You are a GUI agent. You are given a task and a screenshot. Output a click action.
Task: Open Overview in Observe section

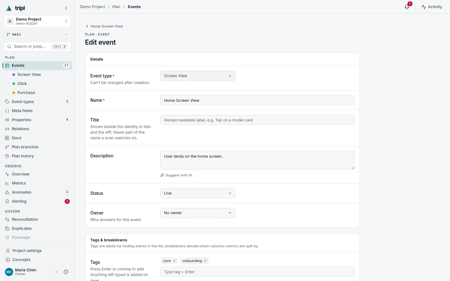37,174
